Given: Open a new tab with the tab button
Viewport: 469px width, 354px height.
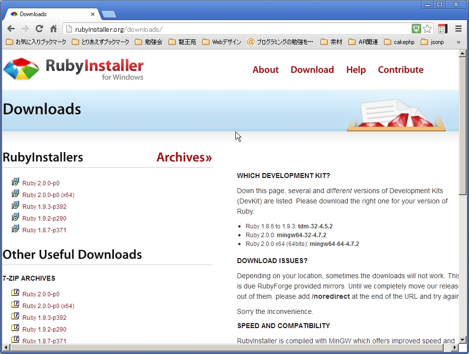Looking at the screenshot, I should [x=109, y=14].
